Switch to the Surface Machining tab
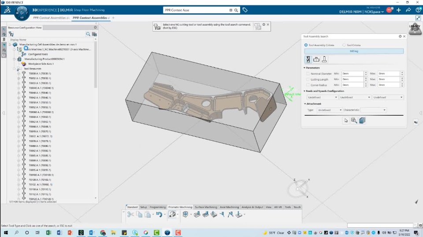Viewport: 423px width, 237px height. (x=206, y=207)
